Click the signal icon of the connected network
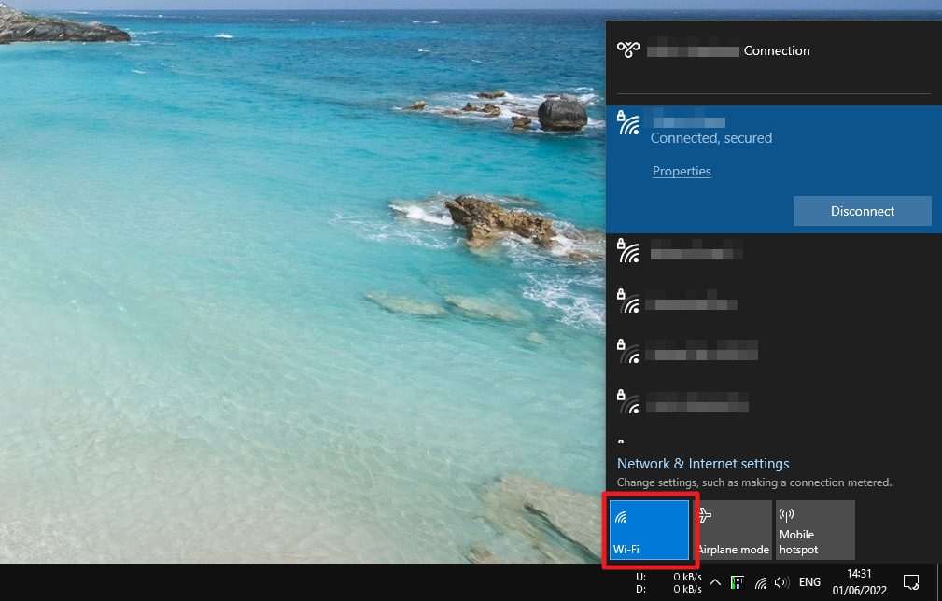 (628, 122)
